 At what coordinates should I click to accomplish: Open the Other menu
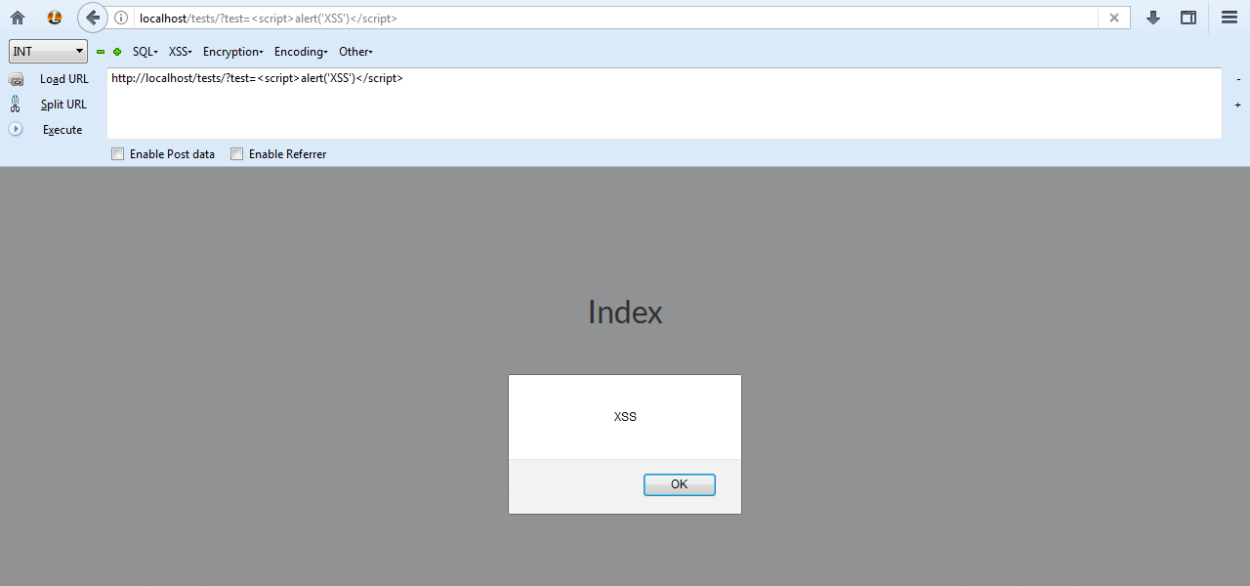pyautogui.click(x=355, y=52)
